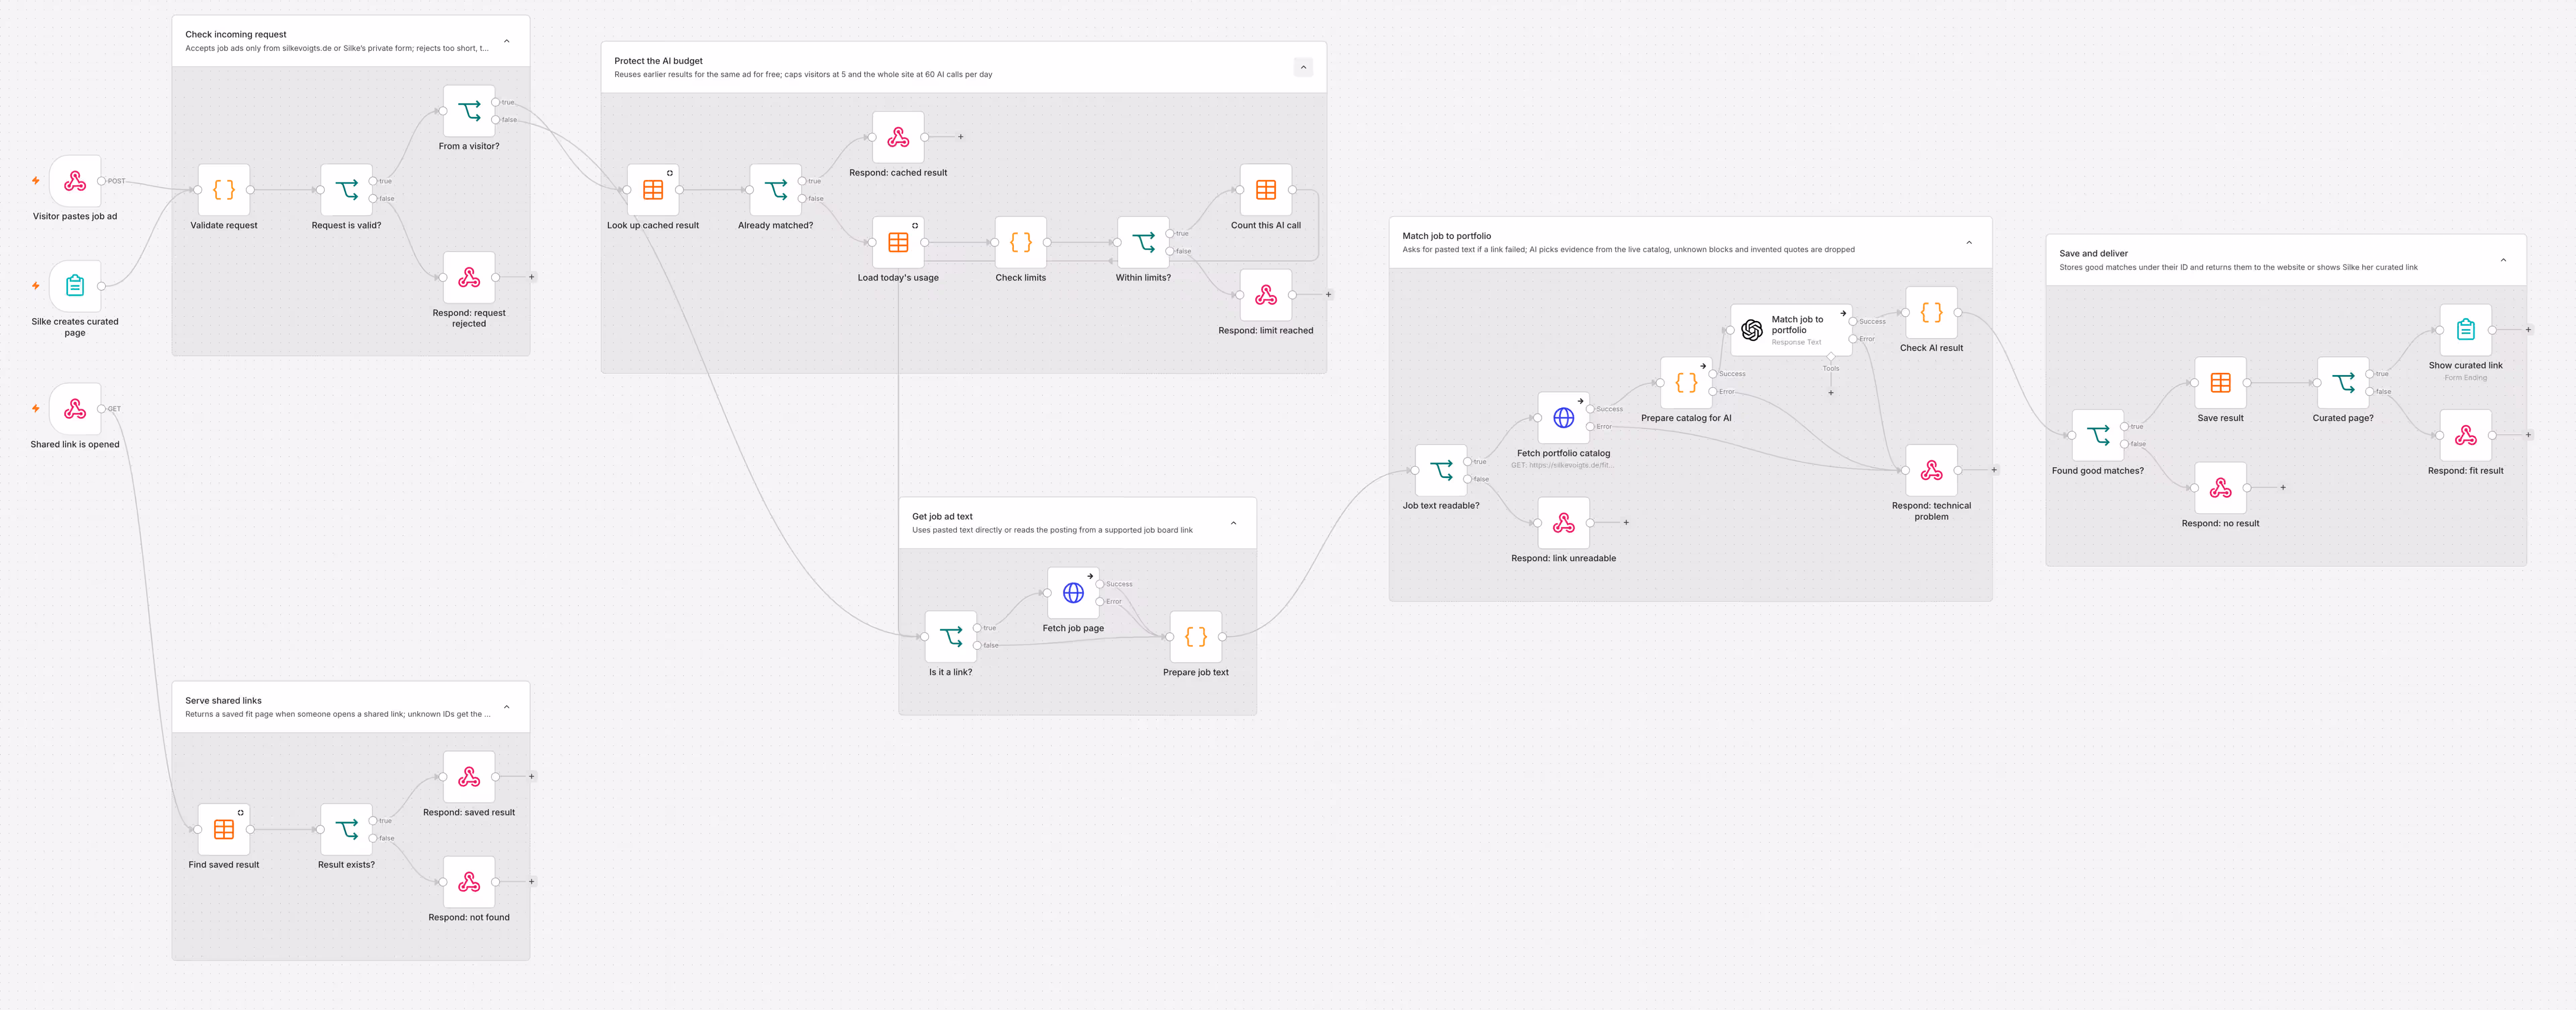Image resolution: width=2576 pixels, height=1010 pixels.
Task: Click the 'Job text readable?' node
Action: (x=1441, y=470)
